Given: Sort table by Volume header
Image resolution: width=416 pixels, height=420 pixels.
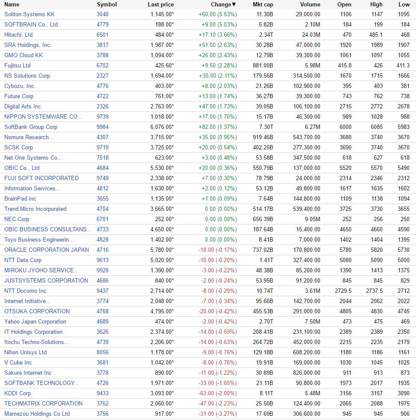Looking at the screenshot, I should click(x=310, y=5).
